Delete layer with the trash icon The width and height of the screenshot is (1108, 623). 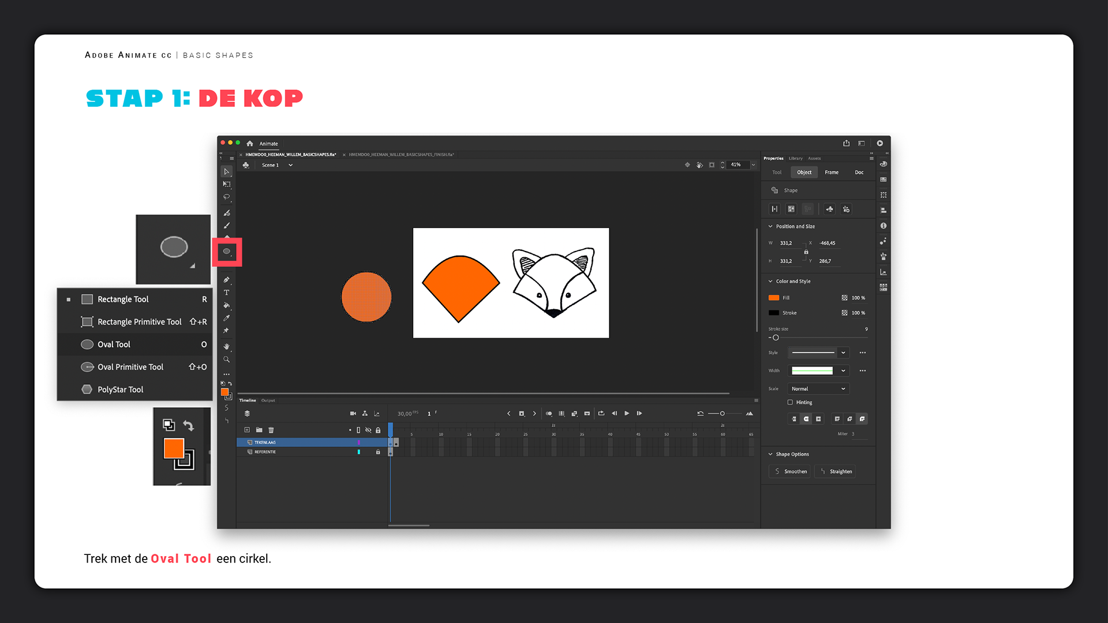[271, 430]
